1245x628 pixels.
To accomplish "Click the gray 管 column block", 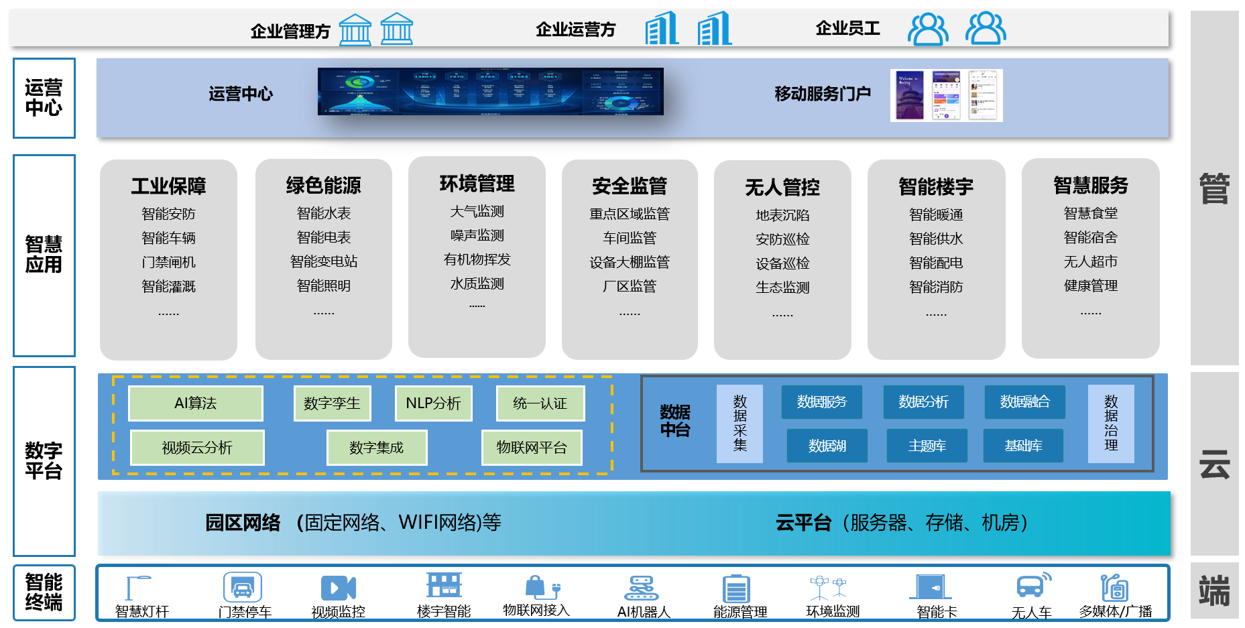I will click(x=1214, y=188).
